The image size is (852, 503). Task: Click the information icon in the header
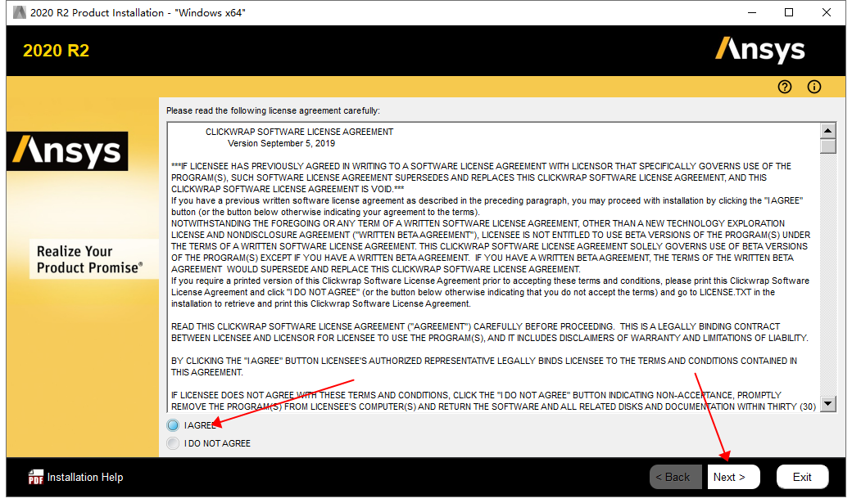point(813,87)
